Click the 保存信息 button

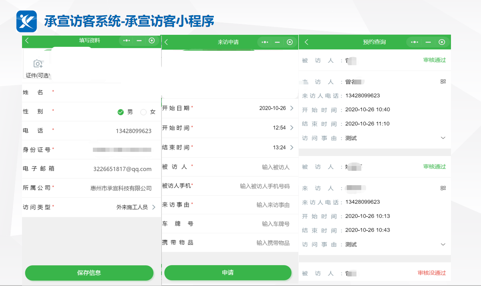89,273
